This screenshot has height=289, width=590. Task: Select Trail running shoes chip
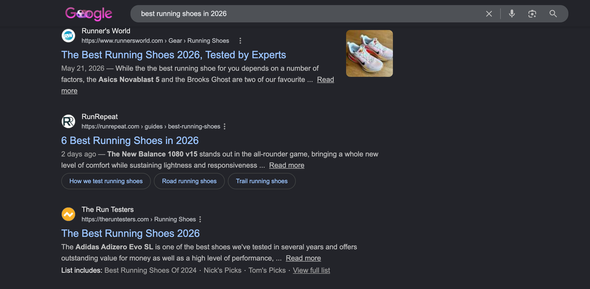tap(262, 181)
